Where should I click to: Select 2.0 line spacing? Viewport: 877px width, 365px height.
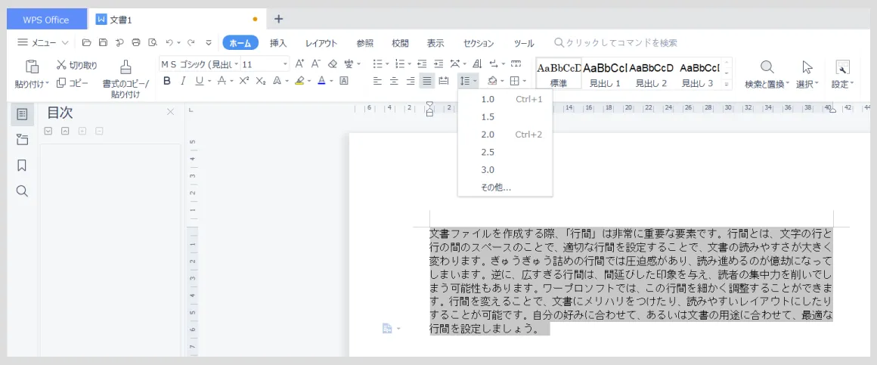[505, 135]
